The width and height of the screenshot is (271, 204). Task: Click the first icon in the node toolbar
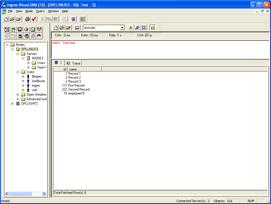tap(7, 29)
